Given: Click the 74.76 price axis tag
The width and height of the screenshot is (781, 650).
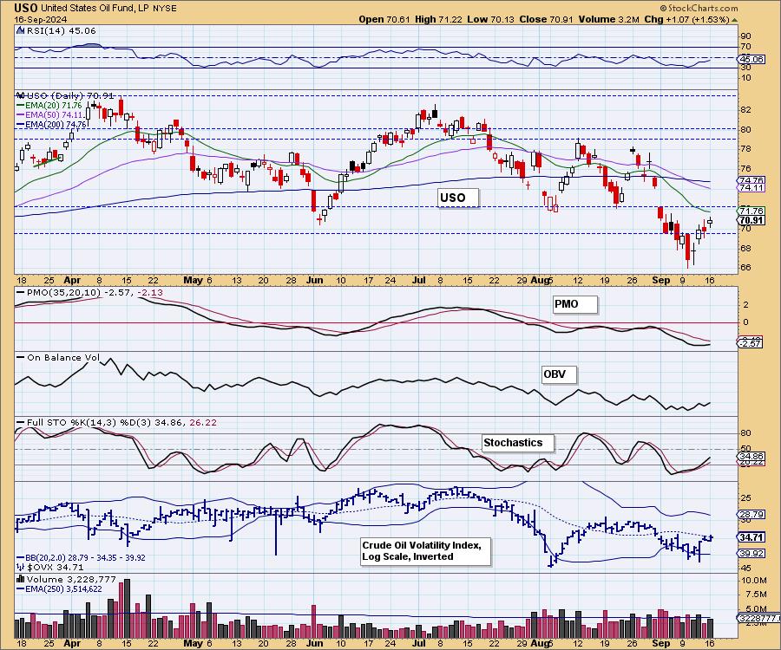Looking at the screenshot, I should (x=751, y=180).
